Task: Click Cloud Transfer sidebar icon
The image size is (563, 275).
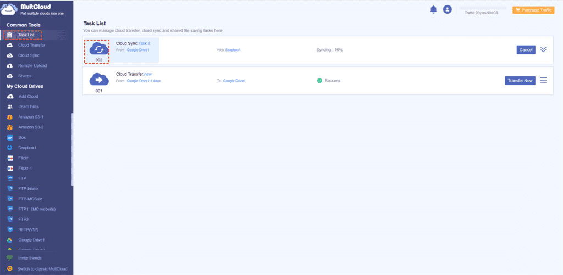Action: (x=10, y=45)
